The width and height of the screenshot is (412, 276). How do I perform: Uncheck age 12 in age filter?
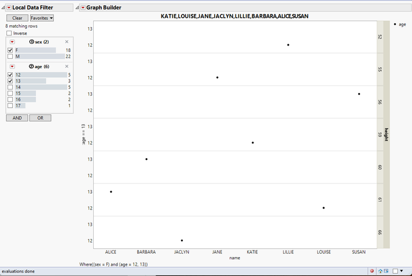point(10,74)
